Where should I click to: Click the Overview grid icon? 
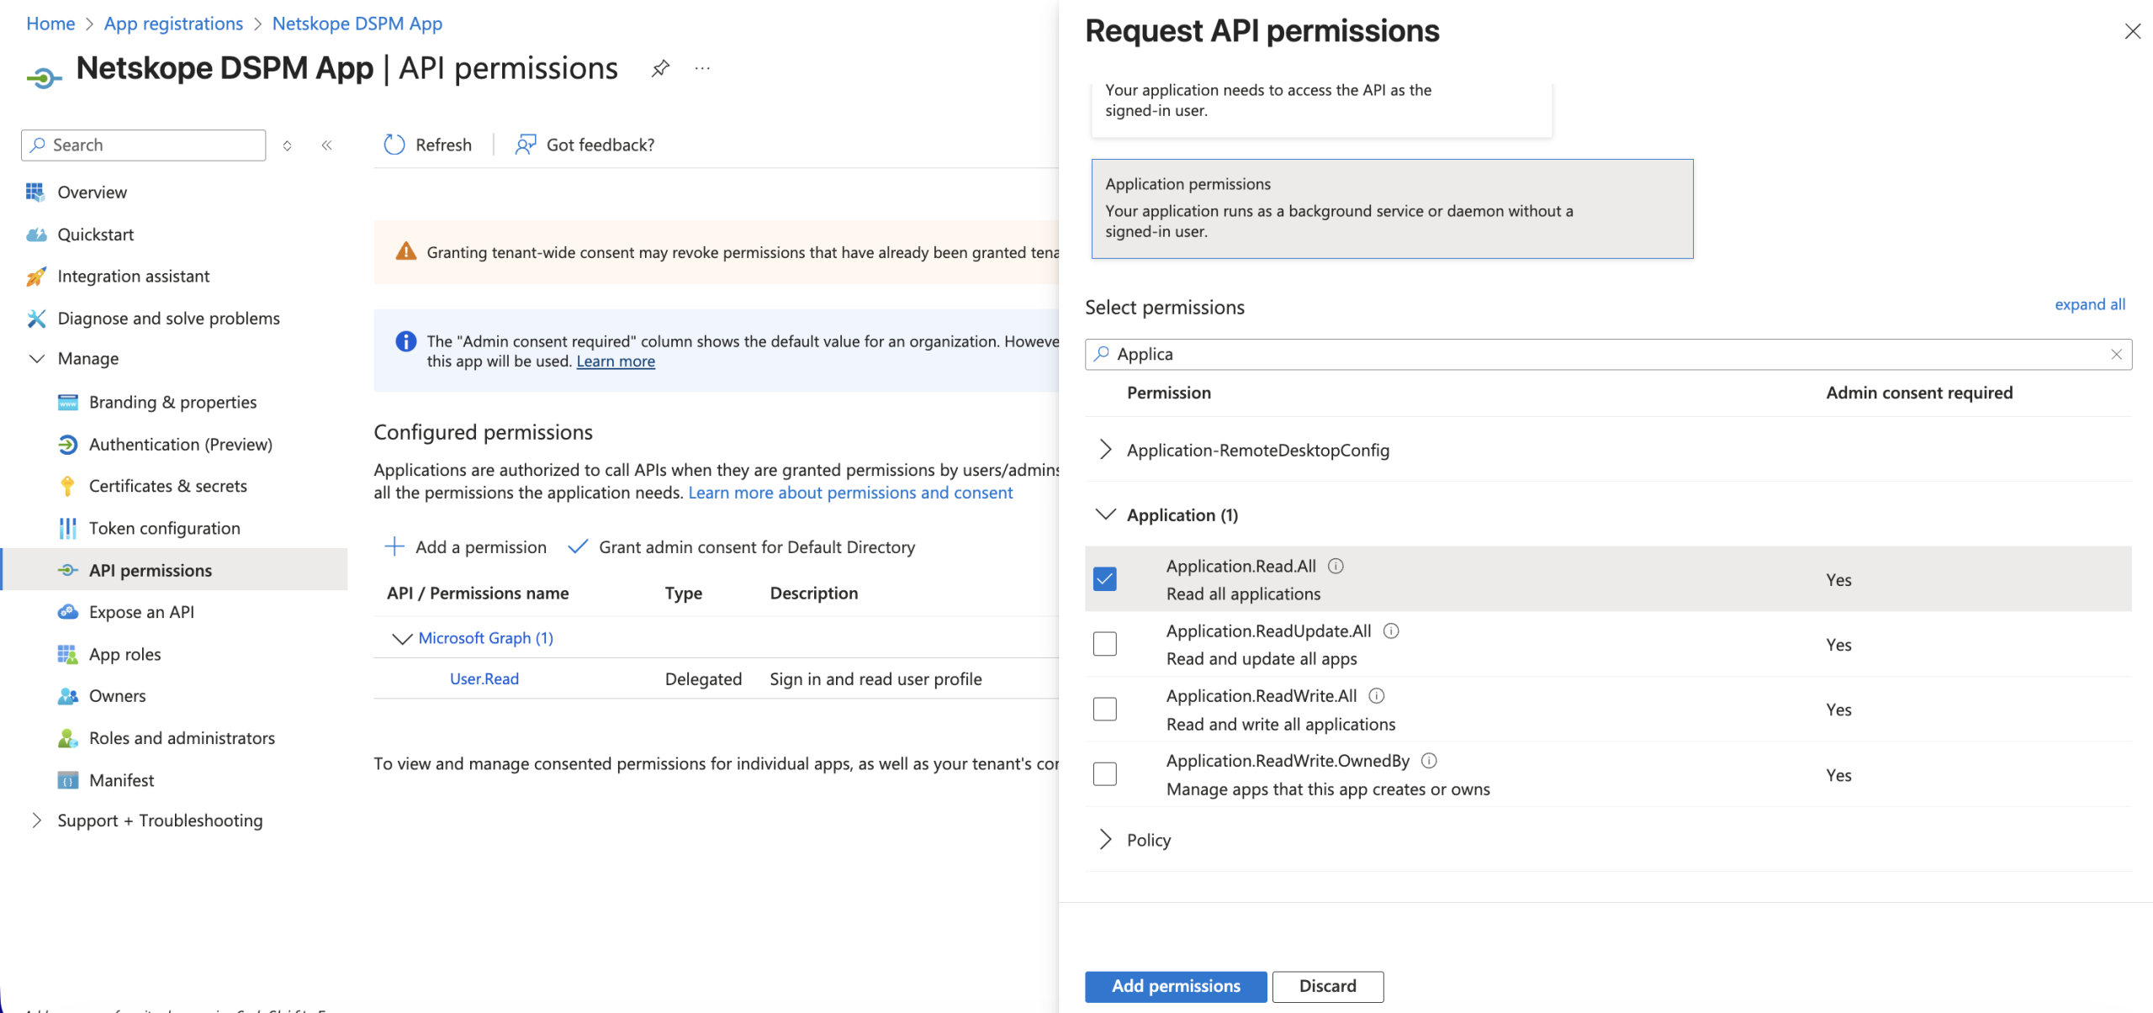click(35, 192)
